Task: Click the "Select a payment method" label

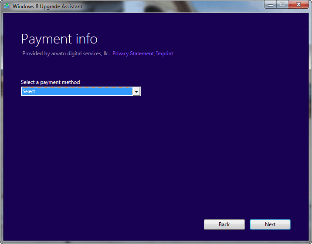Action: 51,82
